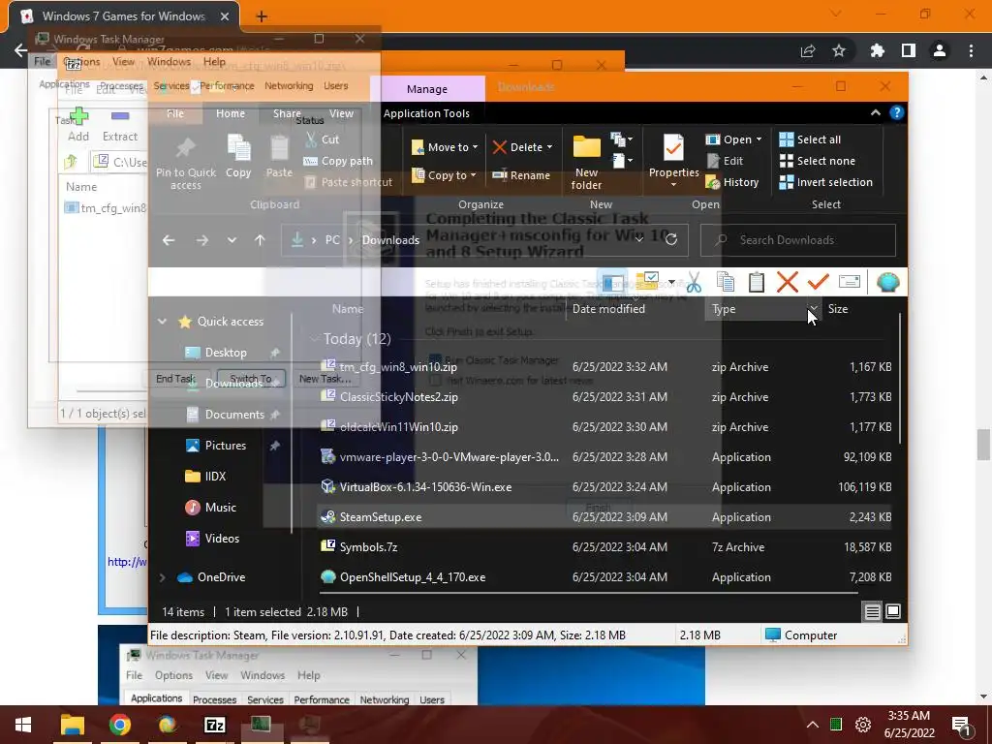The height and width of the screenshot is (744, 992).
Task: Click Explorer's file list horizontal scrollbar
Action: (588, 593)
